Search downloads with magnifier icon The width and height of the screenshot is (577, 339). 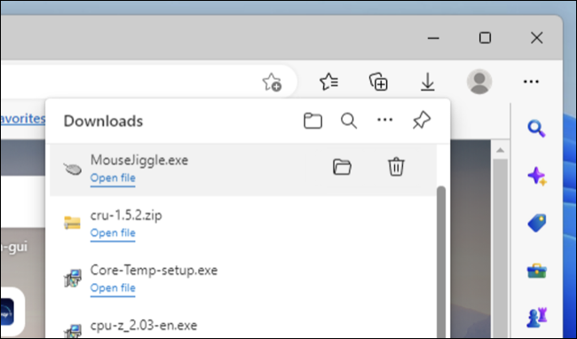[x=349, y=121]
